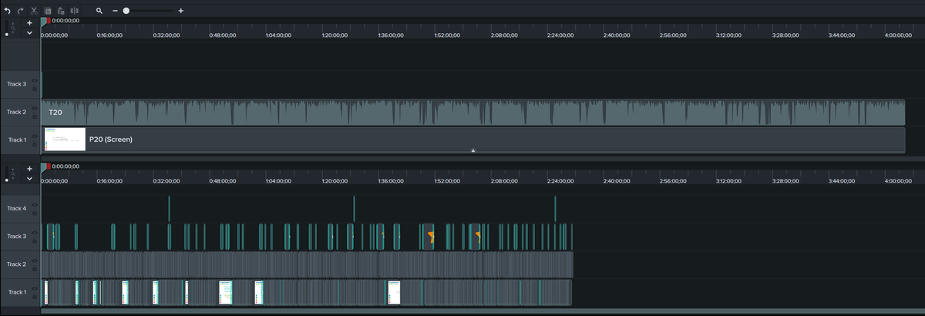Select the first Track 4 clip near 0:32:00
Viewport: 925px width, 316px height.
coord(170,209)
